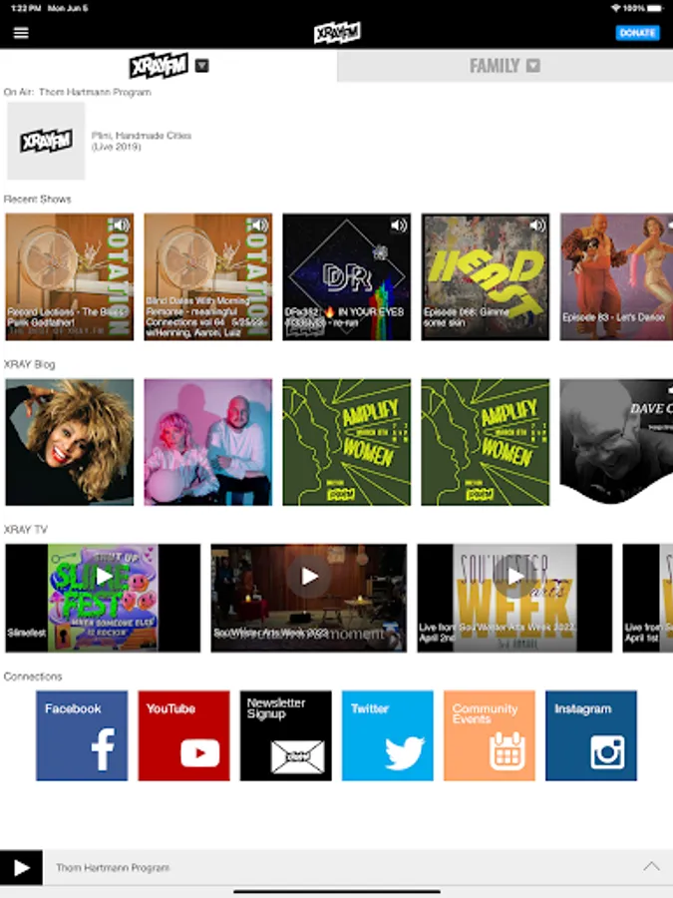Open the YouTube connection tile
The image size is (673, 898).
point(183,735)
